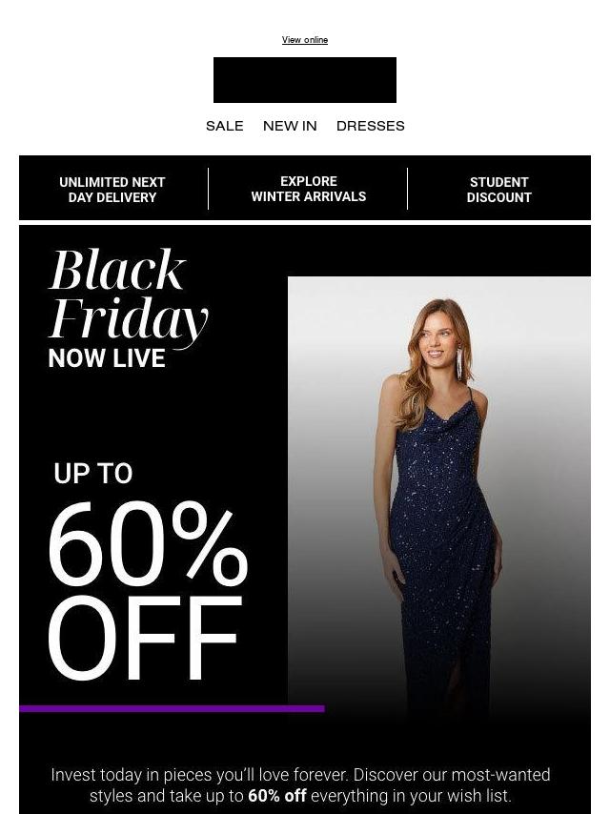Click the 'Invest today in pieces' sentence
This screenshot has width=610, height=814.
coord(200,775)
